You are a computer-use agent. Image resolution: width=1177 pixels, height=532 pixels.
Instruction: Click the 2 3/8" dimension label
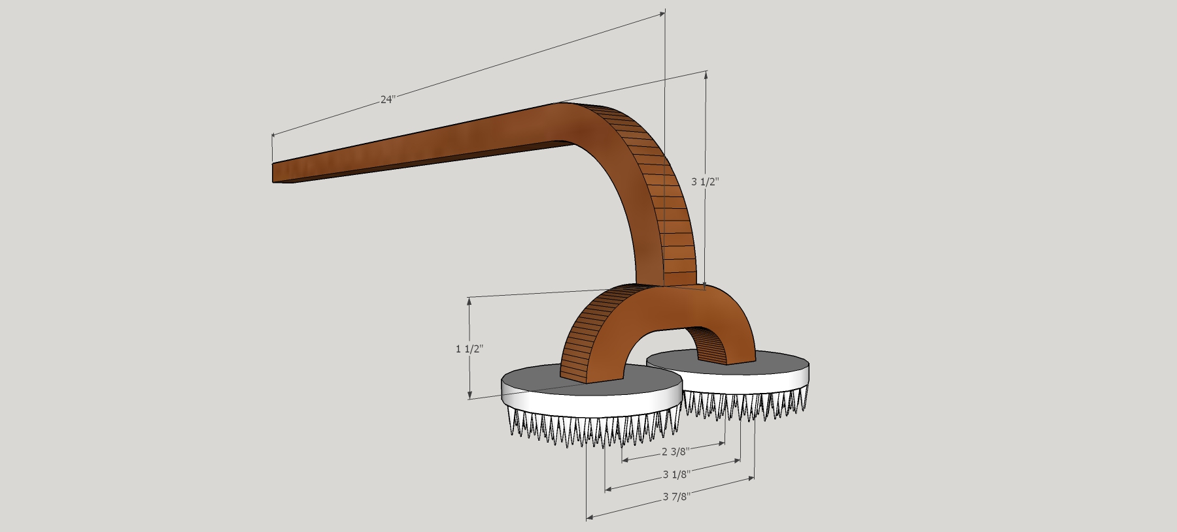(675, 451)
